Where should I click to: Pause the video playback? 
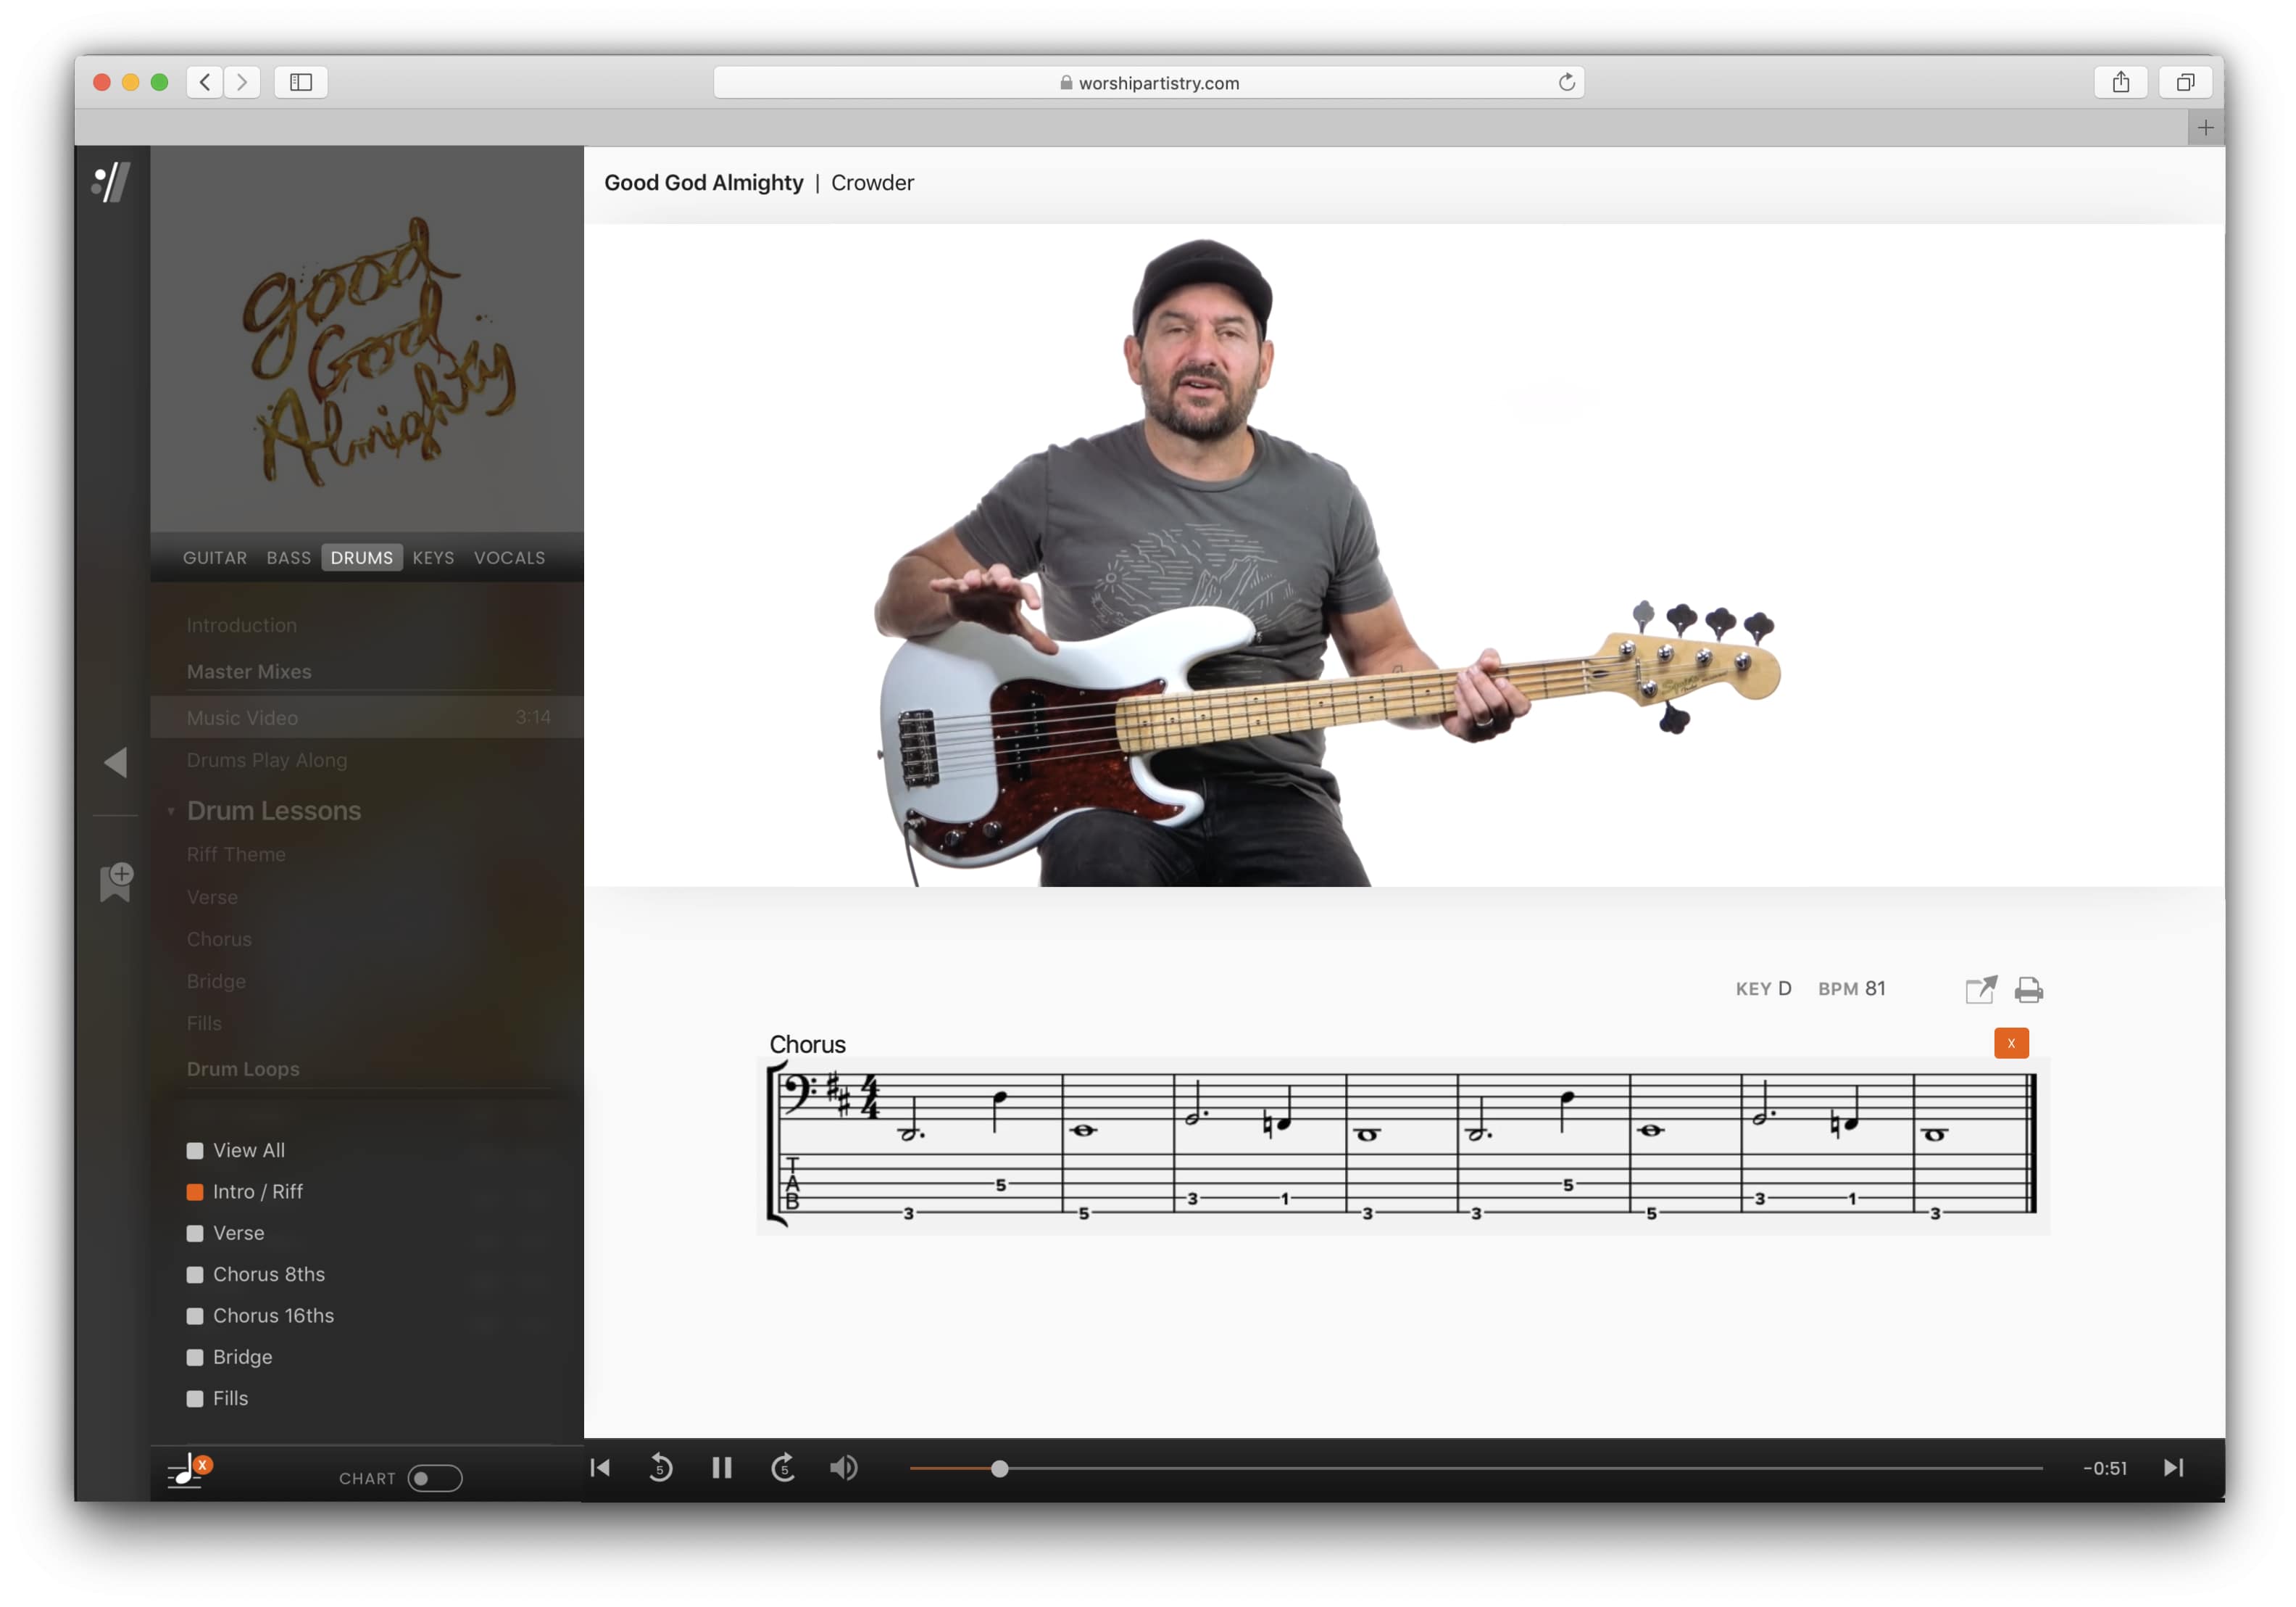(721, 1468)
